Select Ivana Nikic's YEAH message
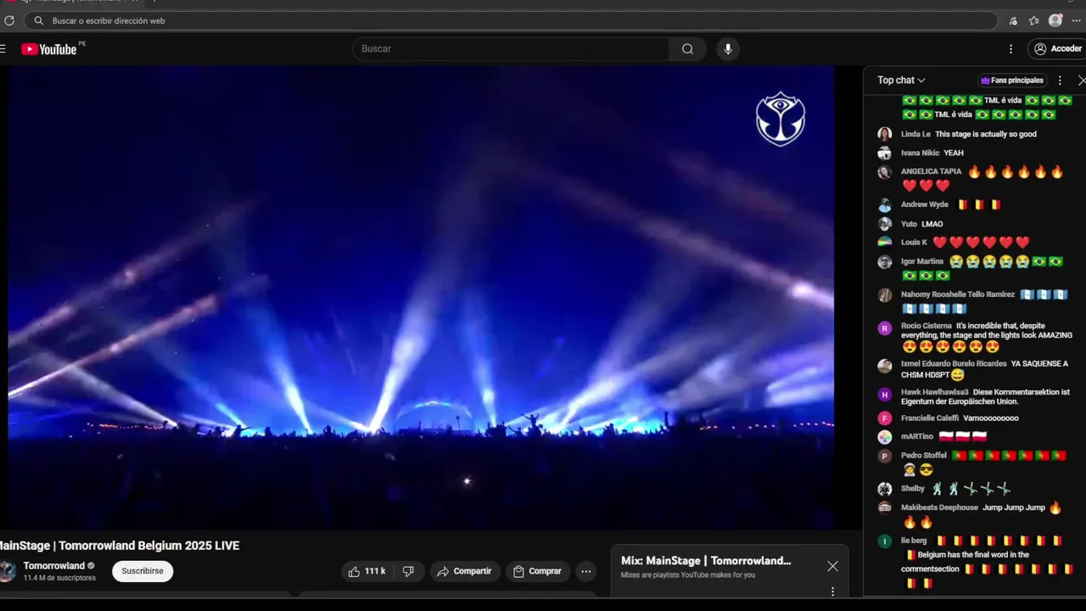Image resolution: width=1086 pixels, height=611 pixels. tap(954, 154)
